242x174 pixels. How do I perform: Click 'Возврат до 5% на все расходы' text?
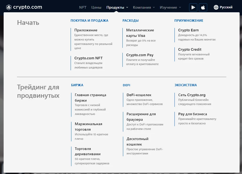click(x=141, y=43)
